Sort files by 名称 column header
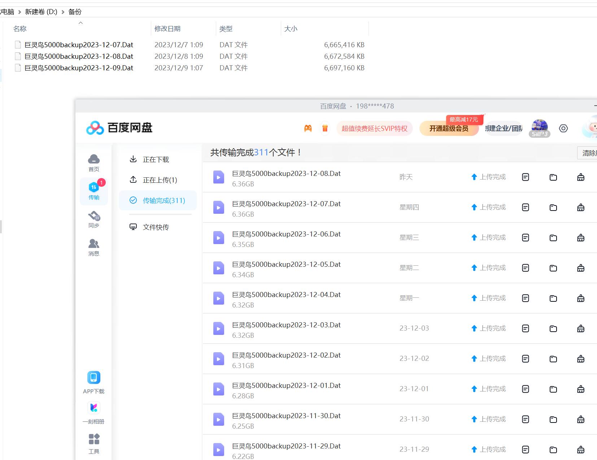The height and width of the screenshot is (460, 597). tap(20, 29)
